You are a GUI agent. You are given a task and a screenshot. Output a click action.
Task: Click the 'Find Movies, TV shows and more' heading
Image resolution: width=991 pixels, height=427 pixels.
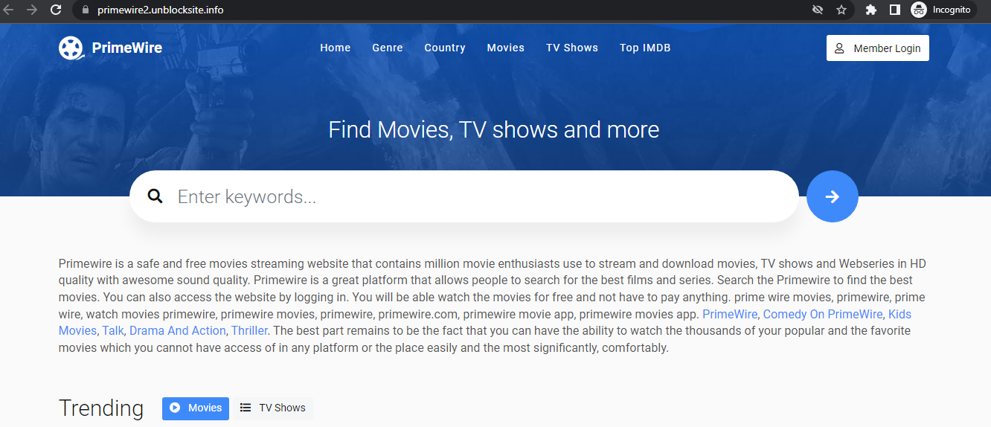[x=494, y=129]
